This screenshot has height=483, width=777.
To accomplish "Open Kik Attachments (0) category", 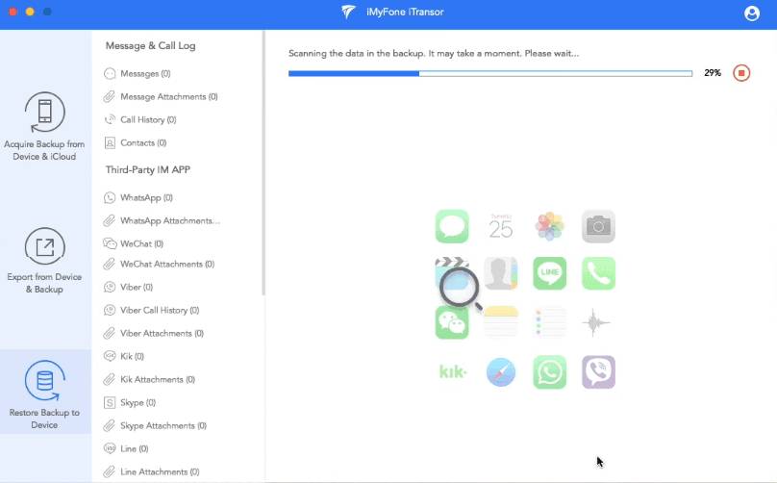I will coord(149,379).
